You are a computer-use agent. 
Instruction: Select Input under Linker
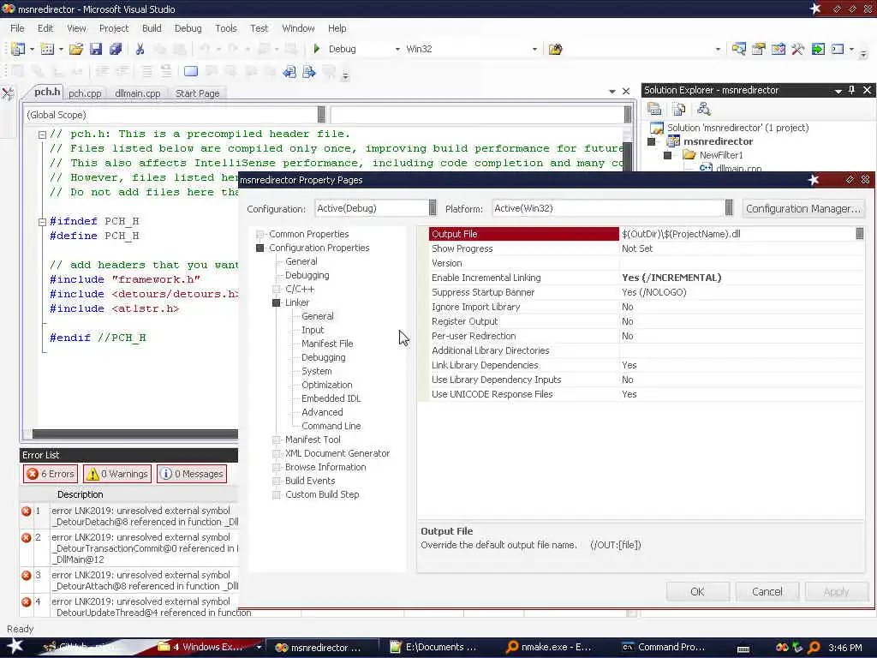click(313, 330)
